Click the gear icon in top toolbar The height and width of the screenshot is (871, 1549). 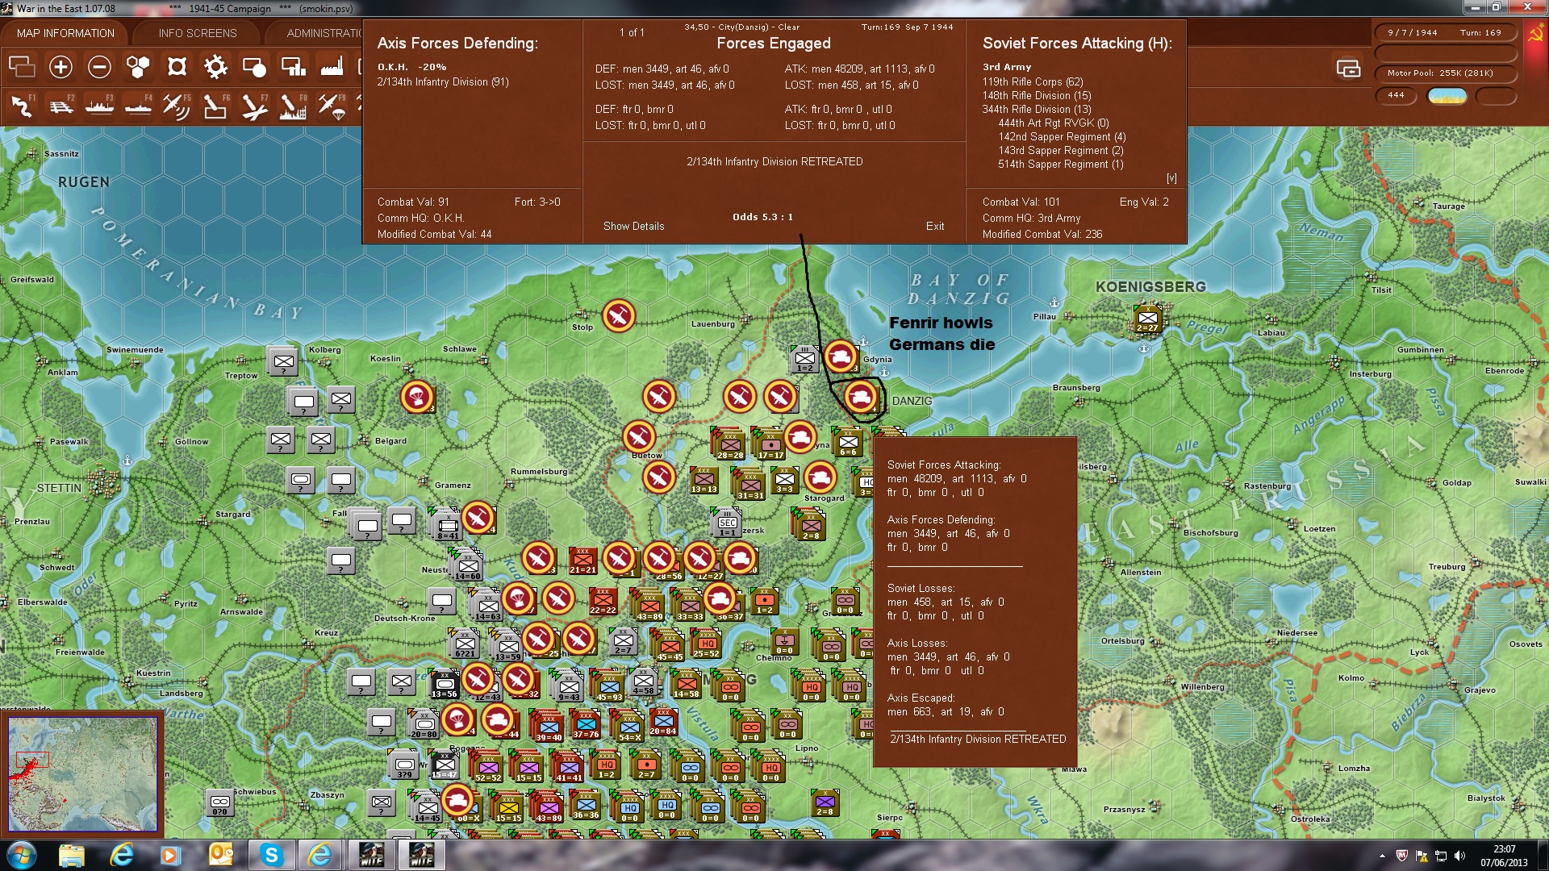215,67
